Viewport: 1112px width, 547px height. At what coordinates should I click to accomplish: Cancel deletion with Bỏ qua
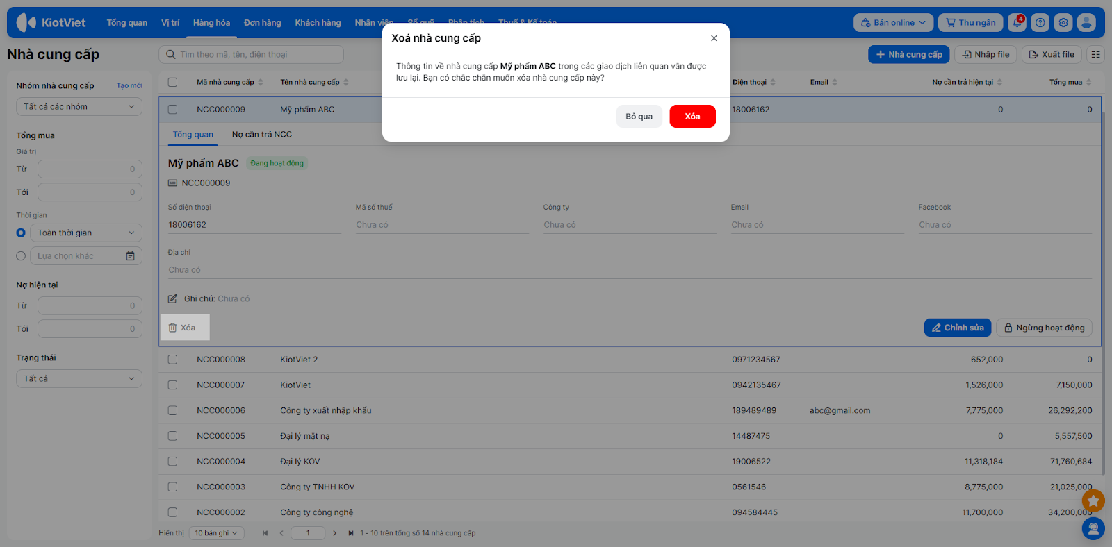click(639, 117)
